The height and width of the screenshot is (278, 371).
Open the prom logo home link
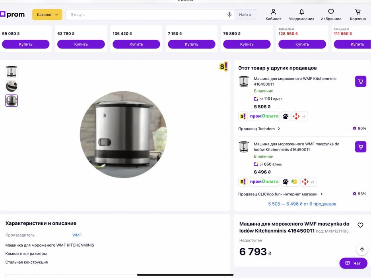pos(12,14)
